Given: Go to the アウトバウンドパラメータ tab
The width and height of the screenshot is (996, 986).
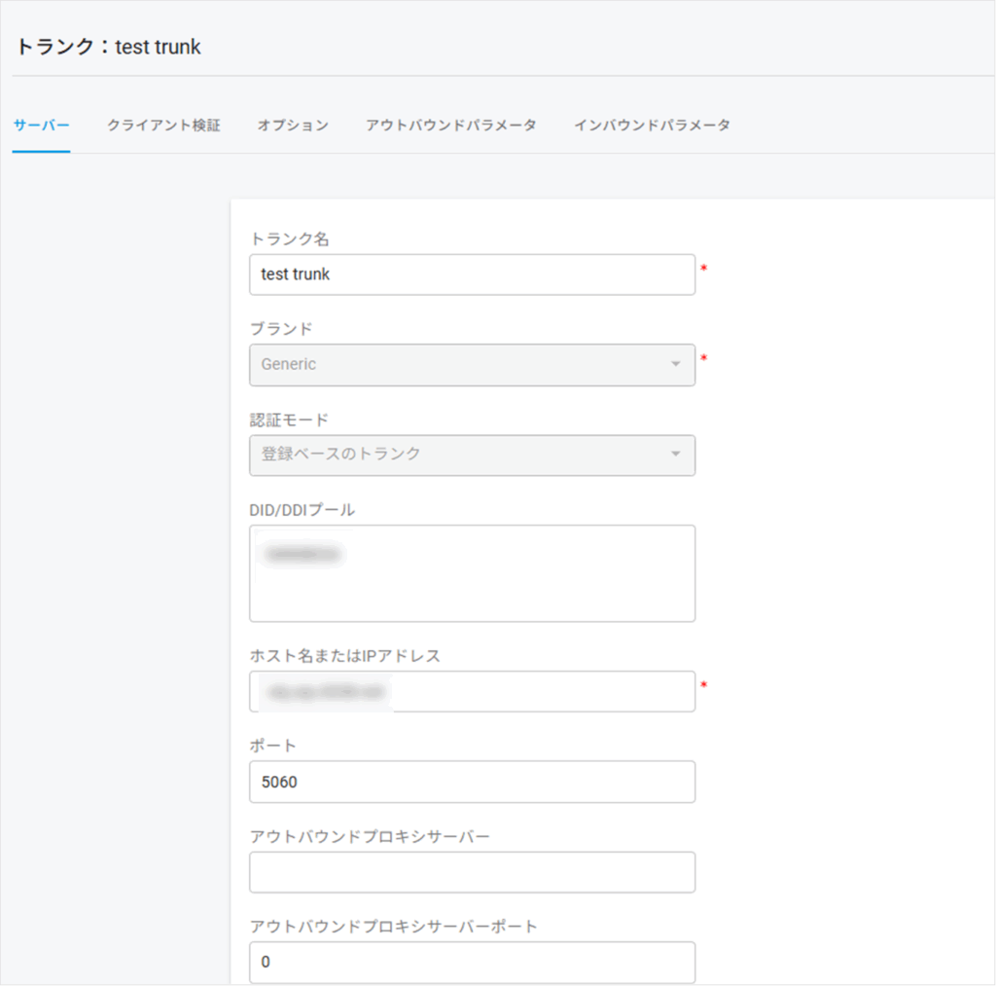Looking at the screenshot, I should click(450, 126).
